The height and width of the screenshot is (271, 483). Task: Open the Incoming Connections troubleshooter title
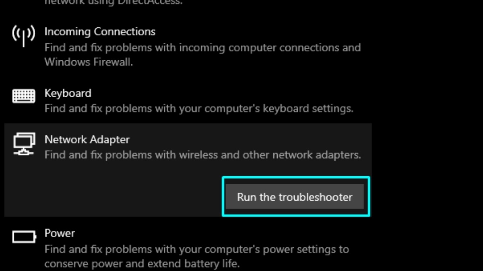pyautogui.click(x=100, y=31)
